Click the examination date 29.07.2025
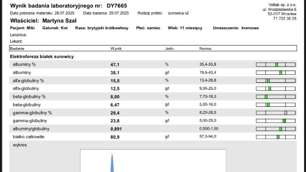Image resolution: width=306 pixels, height=172 pixels. (x=119, y=13)
